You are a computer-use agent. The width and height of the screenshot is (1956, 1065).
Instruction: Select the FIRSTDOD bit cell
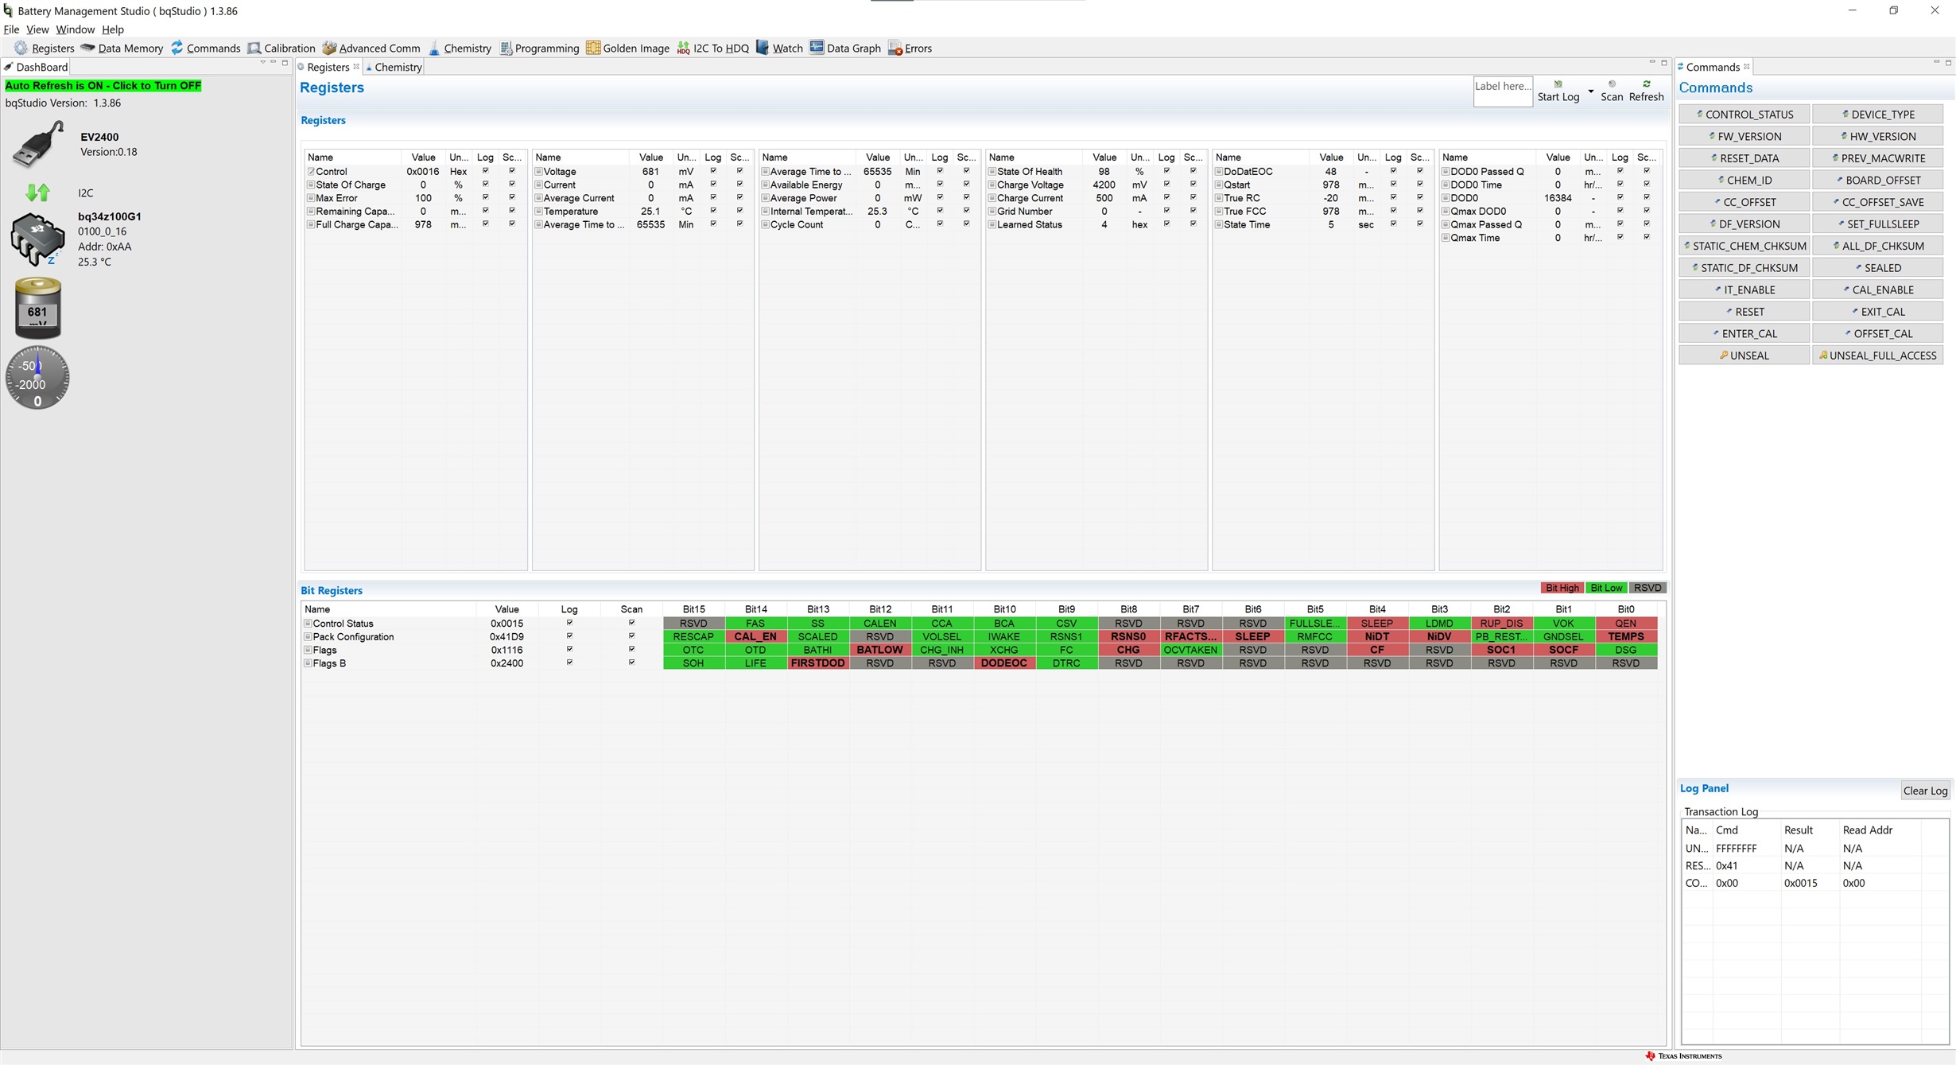(817, 663)
